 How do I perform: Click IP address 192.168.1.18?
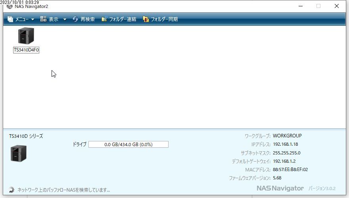285,144
